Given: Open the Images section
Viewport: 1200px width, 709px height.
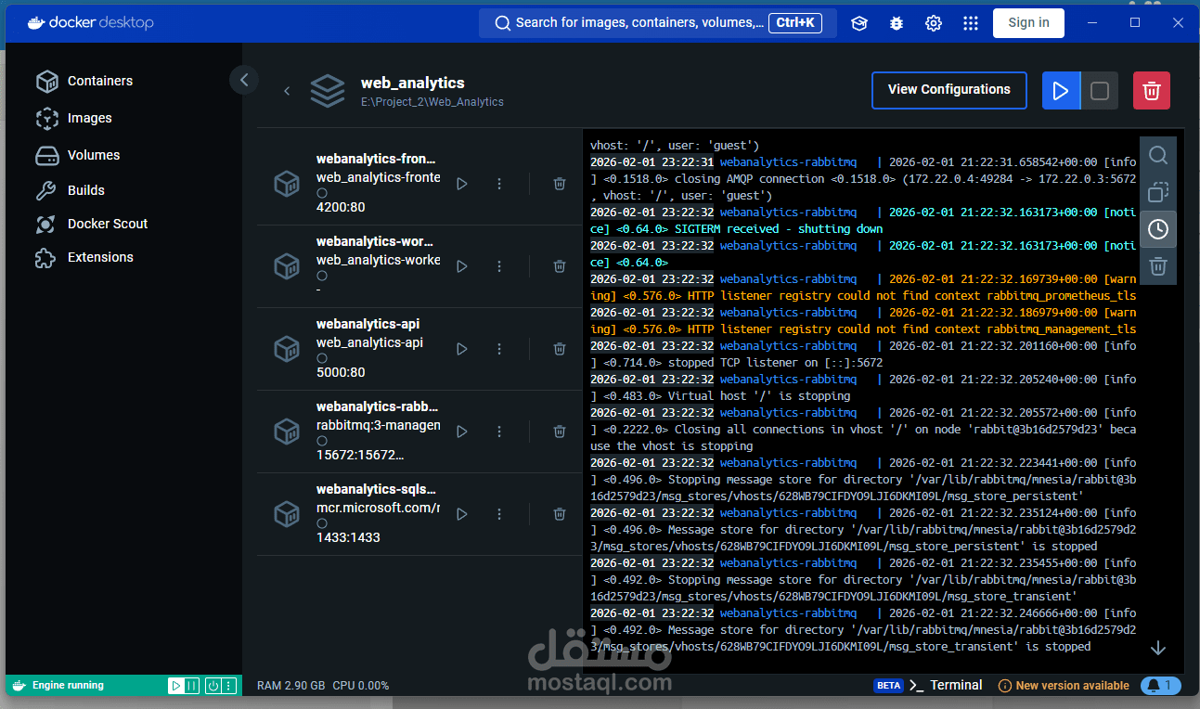Looking at the screenshot, I should pos(74,118).
